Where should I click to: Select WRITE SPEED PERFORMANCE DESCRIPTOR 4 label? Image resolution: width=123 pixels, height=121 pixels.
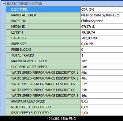45,90
